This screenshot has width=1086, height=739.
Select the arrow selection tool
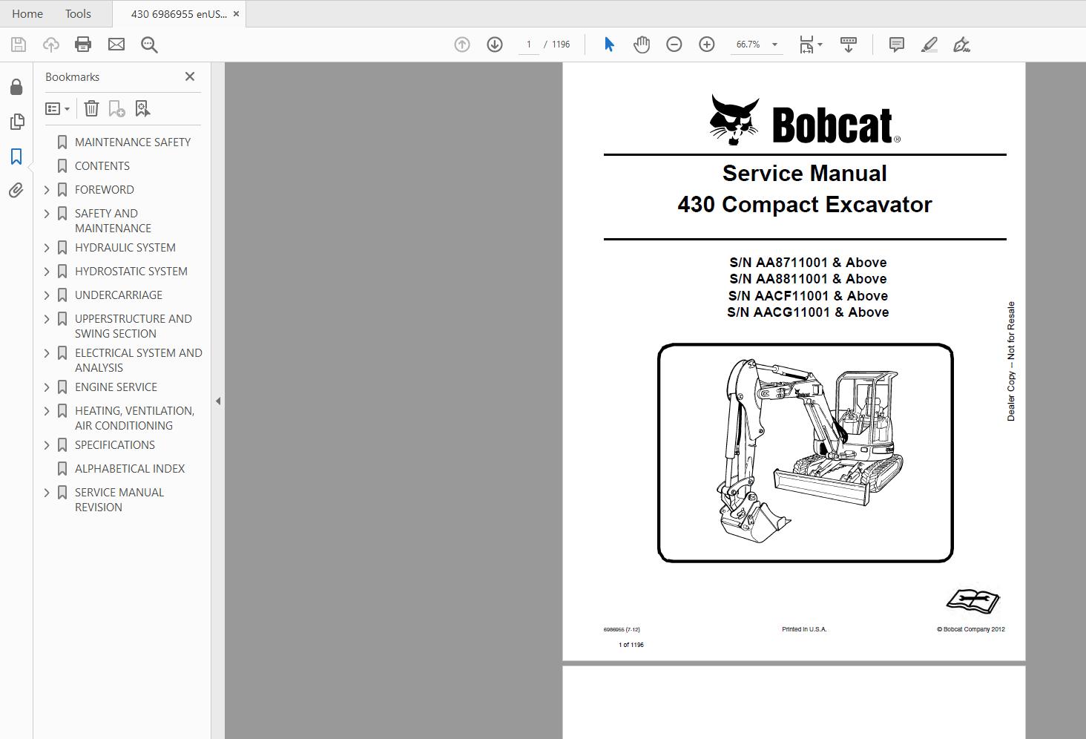(609, 45)
